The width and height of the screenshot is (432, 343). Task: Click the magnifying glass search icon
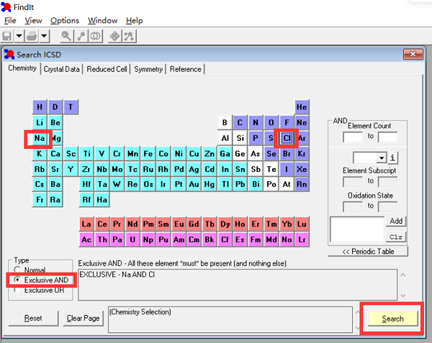pyautogui.click(x=66, y=36)
